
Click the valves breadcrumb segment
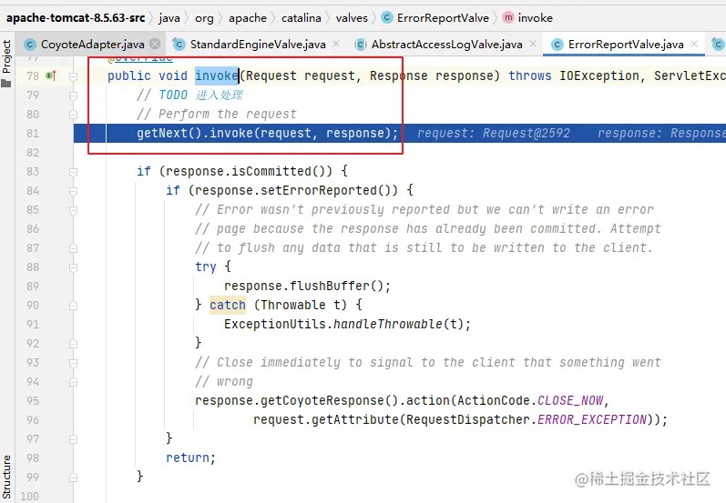click(x=352, y=18)
